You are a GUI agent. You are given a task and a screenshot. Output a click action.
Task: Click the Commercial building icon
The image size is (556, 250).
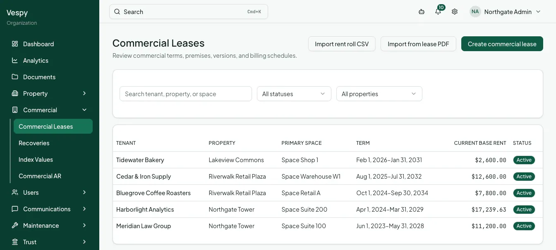[15, 110]
